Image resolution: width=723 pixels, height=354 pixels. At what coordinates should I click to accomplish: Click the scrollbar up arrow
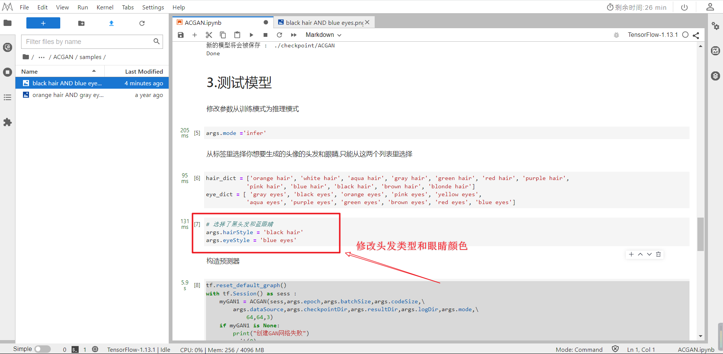click(x=700, y=46)
